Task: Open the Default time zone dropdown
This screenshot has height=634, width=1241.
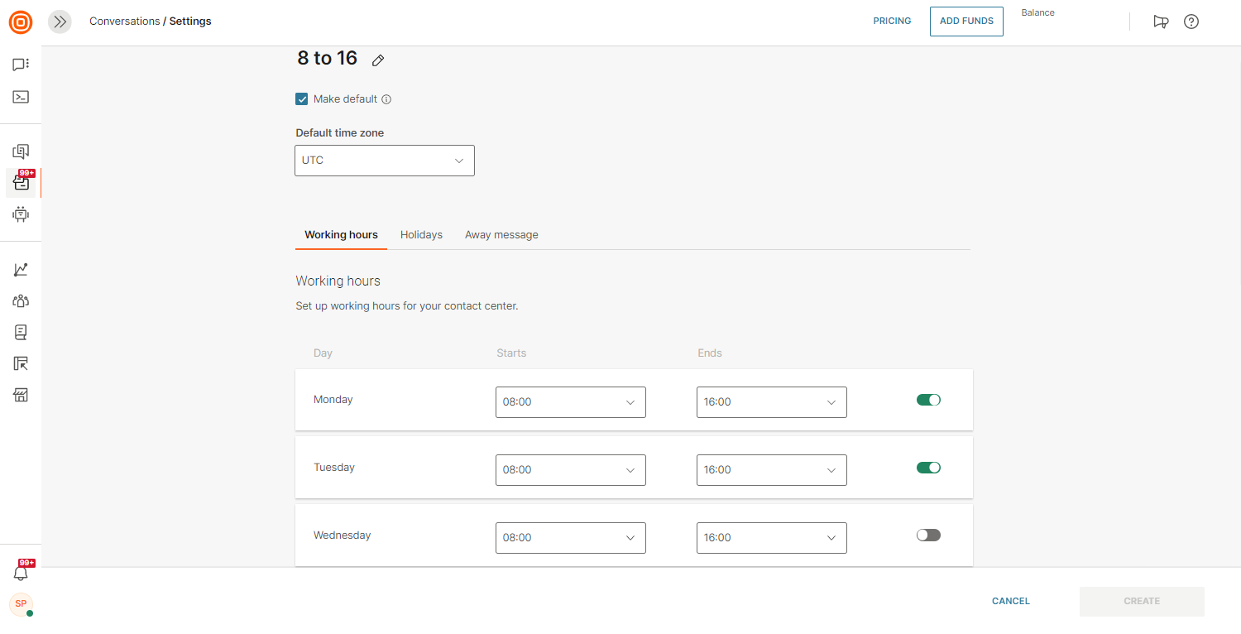Action: [385, 161]
